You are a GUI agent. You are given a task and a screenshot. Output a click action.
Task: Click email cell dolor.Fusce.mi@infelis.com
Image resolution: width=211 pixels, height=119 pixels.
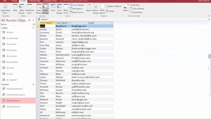[x=92, y=77]
